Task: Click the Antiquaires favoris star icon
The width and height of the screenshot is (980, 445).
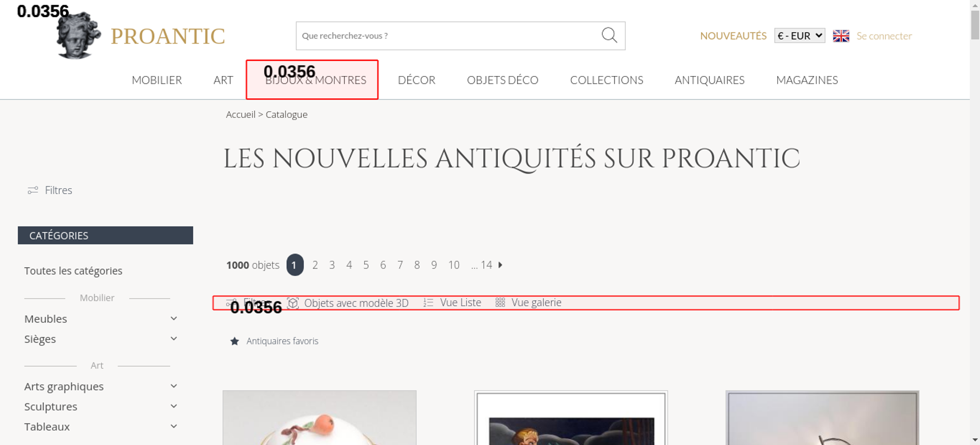Action: [x=235, y=341]
